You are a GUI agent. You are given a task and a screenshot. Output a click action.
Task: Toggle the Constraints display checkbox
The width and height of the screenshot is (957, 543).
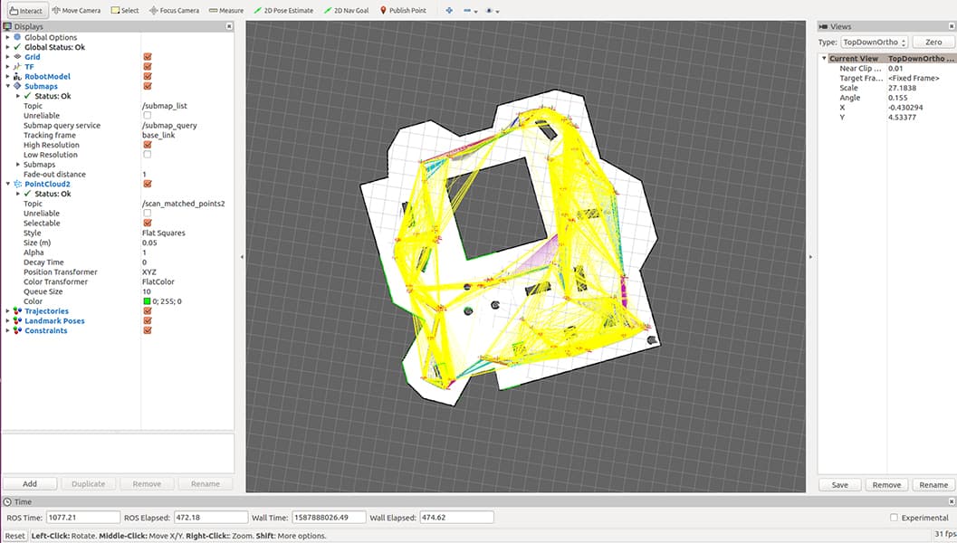[147, 330]
